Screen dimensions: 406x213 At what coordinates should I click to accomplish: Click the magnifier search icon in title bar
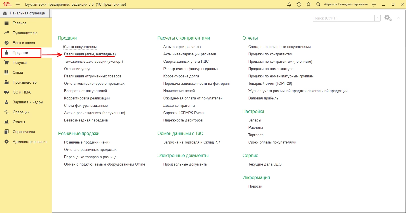318,5
